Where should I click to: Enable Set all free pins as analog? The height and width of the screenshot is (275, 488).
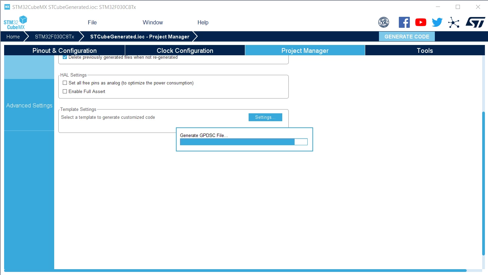(65, 83)
